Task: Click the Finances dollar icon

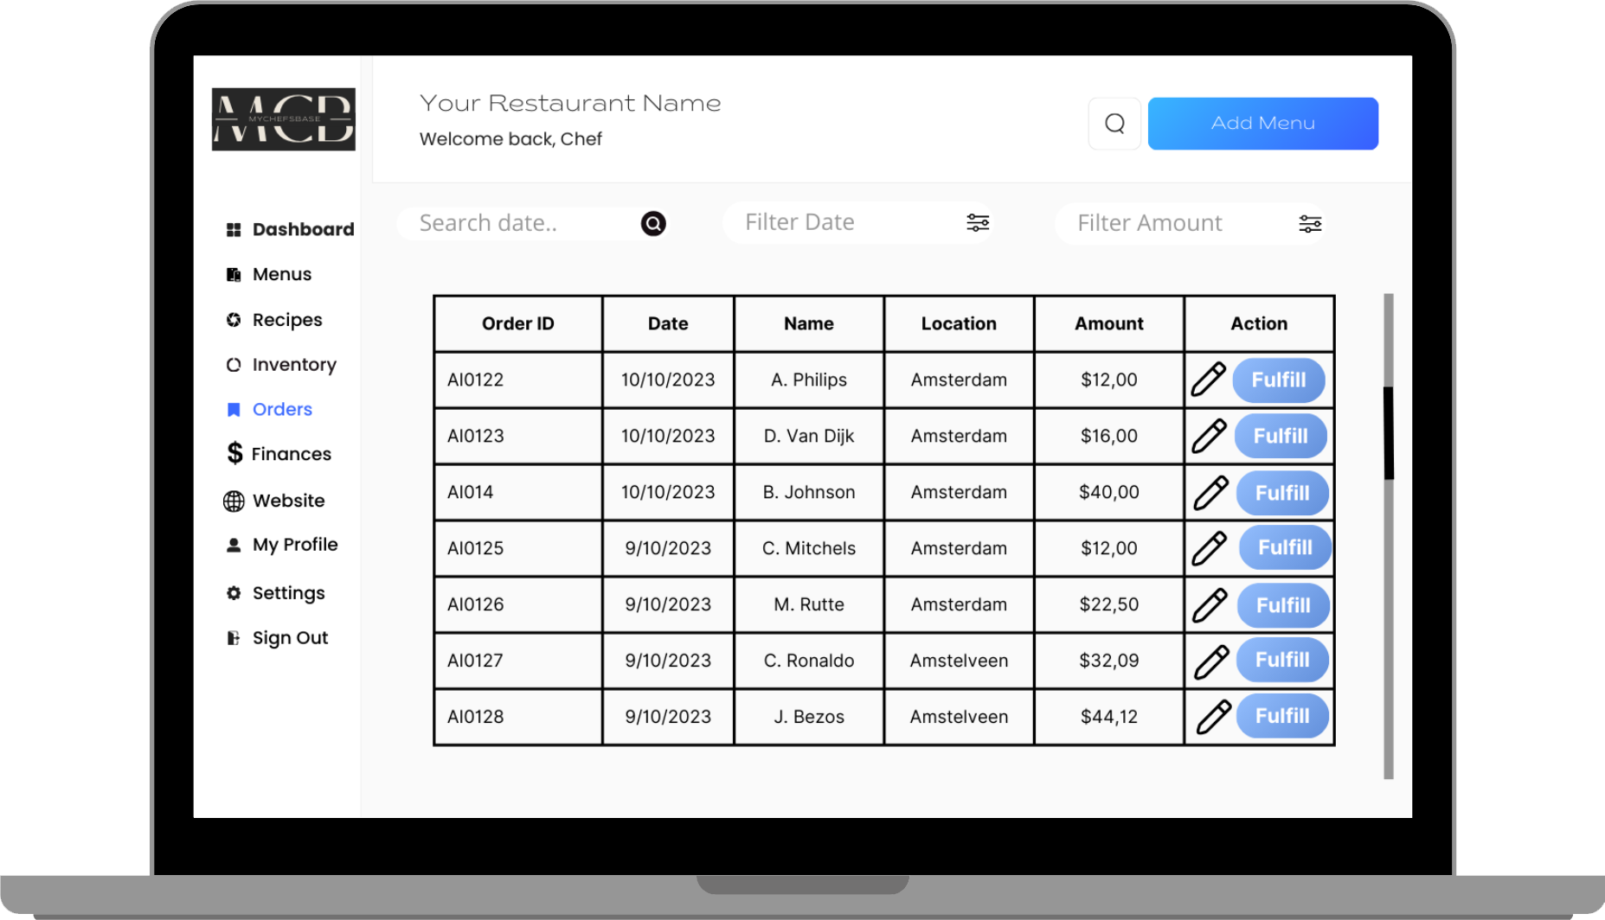Action: (x=234, y=453)
